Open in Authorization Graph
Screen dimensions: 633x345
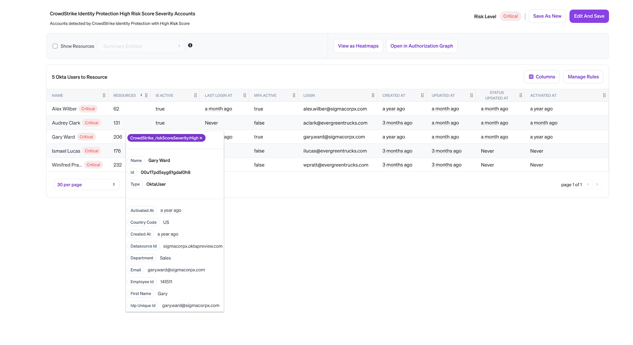tap(421, 46)
